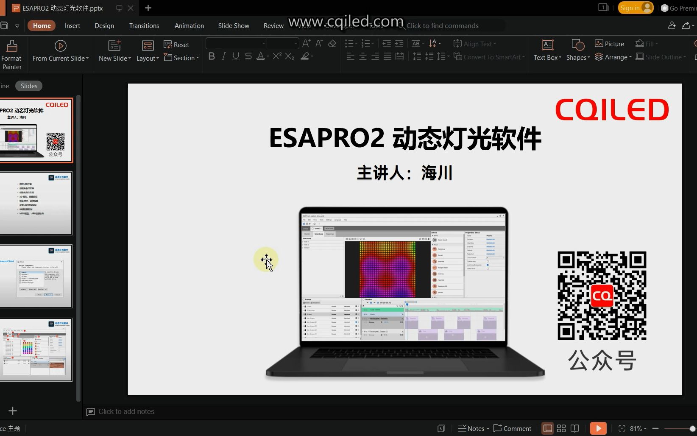Start slideshow From Current Slide
The height and width of the screenshot is (436, 697).
61,51
